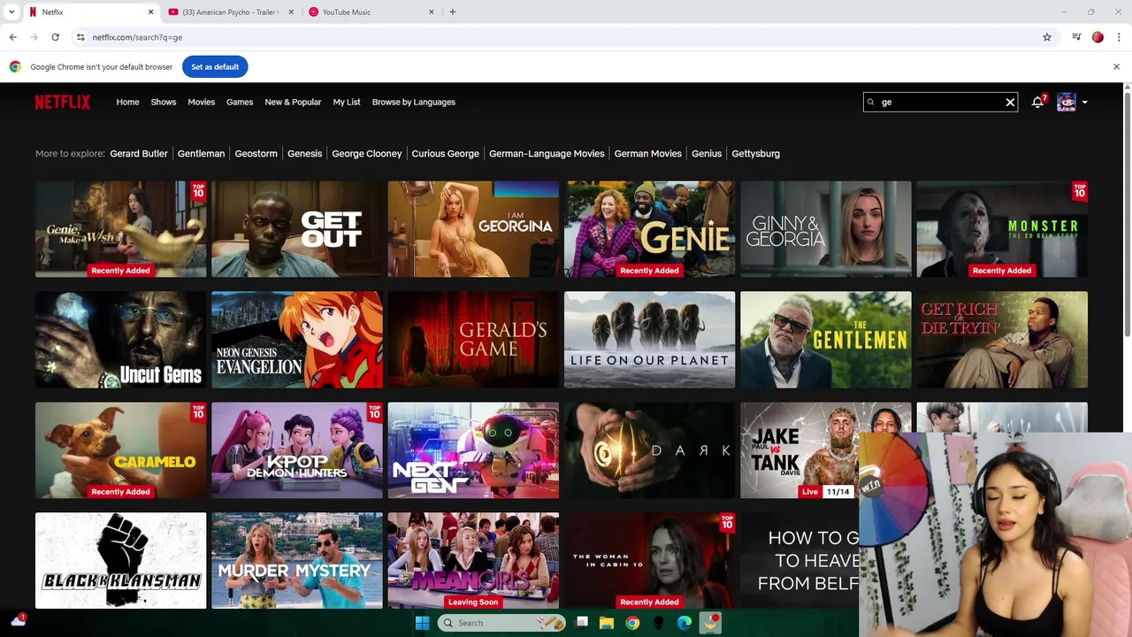Click the browser forward arrow

34,37
